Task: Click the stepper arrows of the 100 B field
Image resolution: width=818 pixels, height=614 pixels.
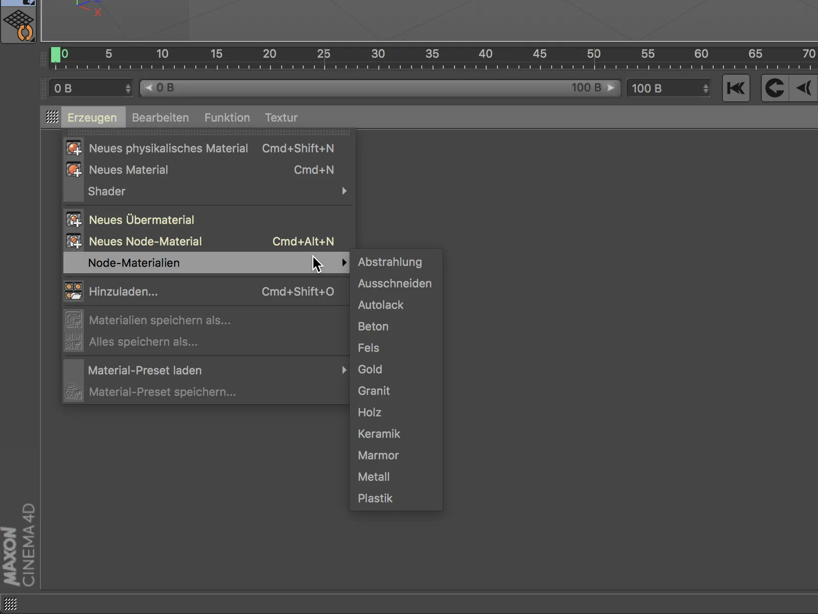Action: (x=706, y=88)
